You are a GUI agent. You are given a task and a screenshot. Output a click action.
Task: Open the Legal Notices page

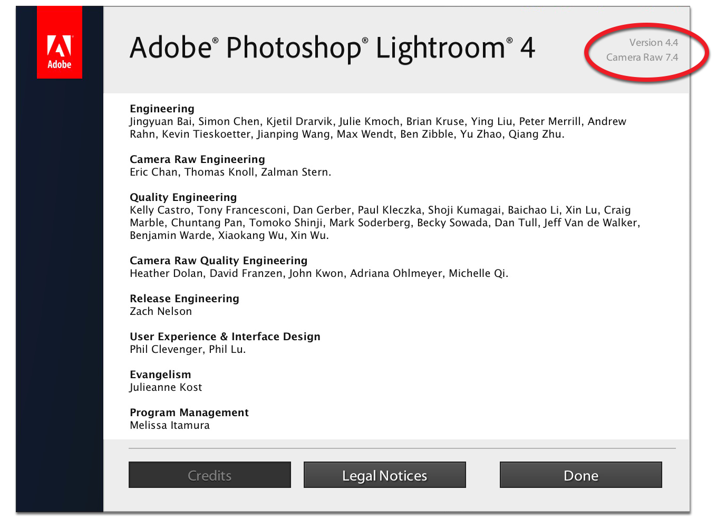click(385, 475)
